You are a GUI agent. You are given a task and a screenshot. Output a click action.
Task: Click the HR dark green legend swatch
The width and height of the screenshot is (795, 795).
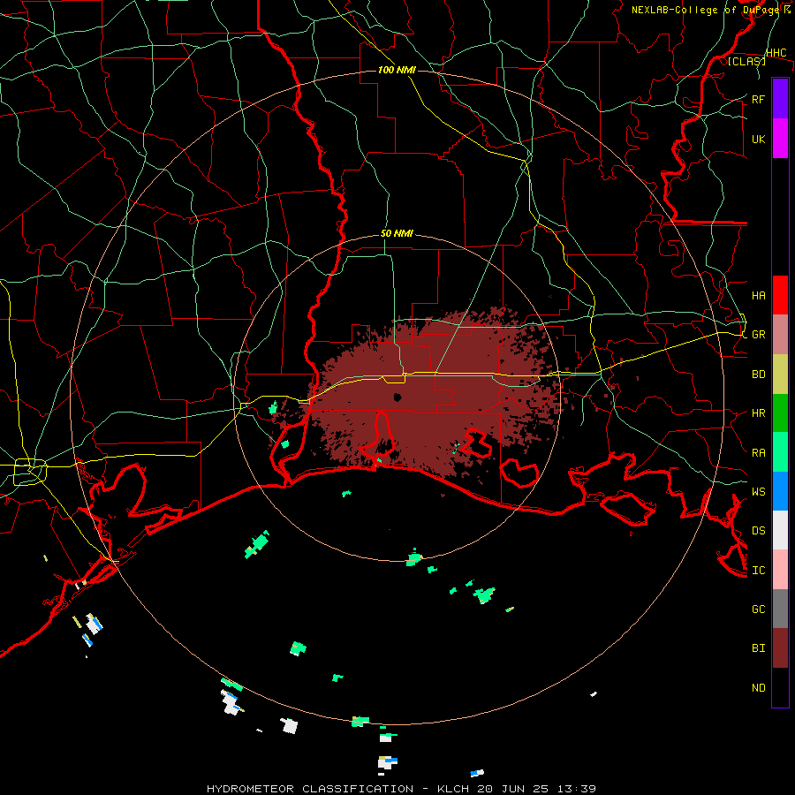click(780, 413)
